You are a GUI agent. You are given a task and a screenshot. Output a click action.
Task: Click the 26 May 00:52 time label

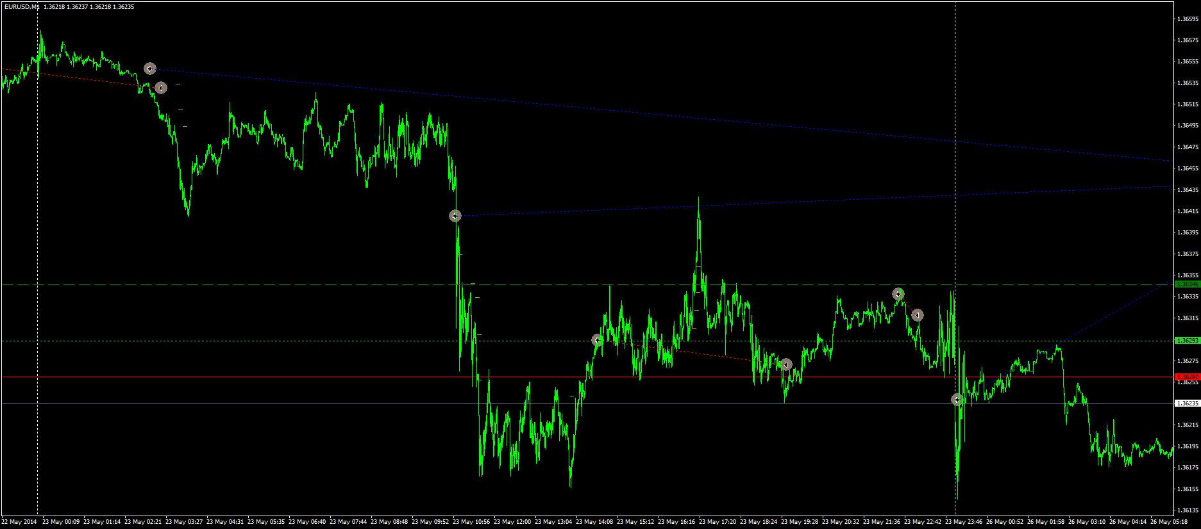1005,522
